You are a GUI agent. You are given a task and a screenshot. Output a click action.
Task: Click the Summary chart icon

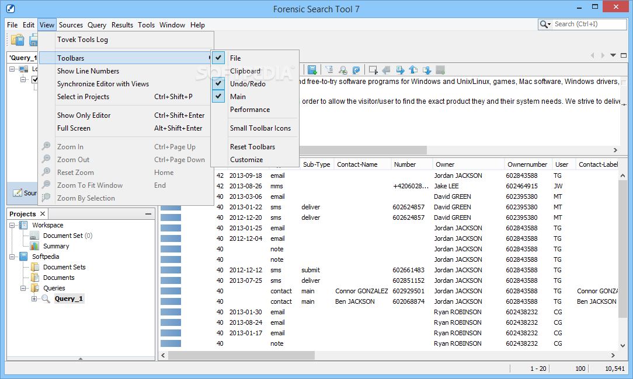tap(34, 246)
